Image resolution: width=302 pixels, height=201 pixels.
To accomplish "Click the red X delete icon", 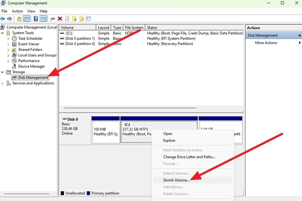I will [x=60, y=19].
